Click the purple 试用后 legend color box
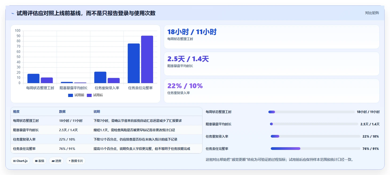This screenshot has height=175, width=390. (x=89, y=95)
